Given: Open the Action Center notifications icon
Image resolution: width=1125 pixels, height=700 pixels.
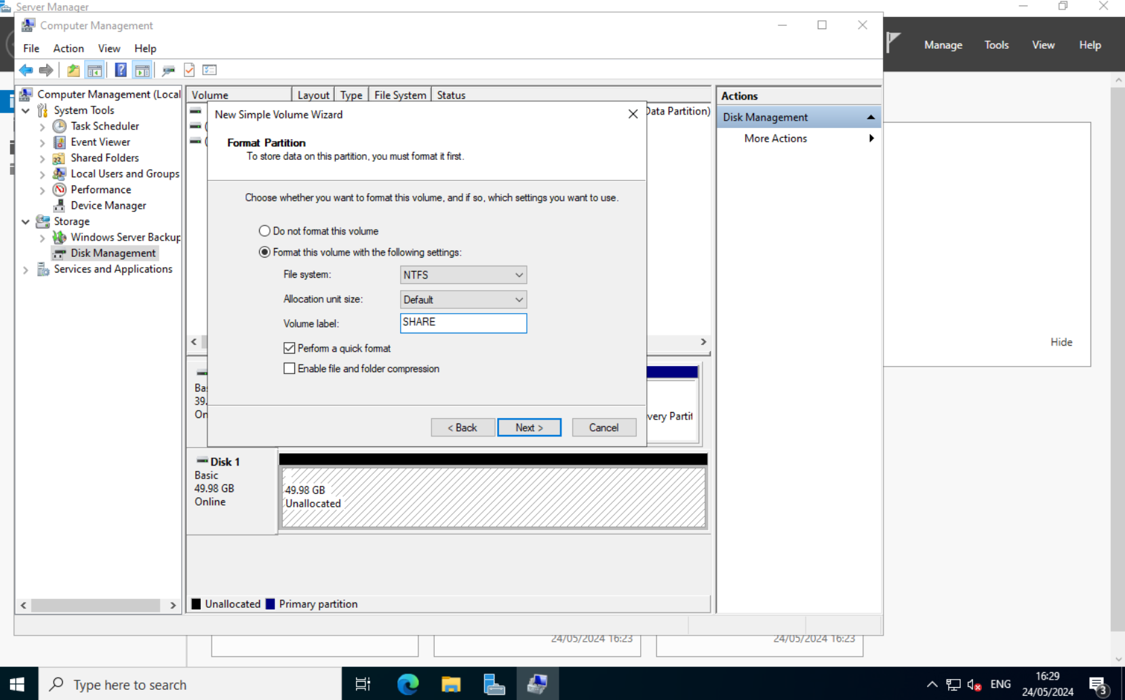Looking at the screenshot, I should click(x=1098, y=685).
